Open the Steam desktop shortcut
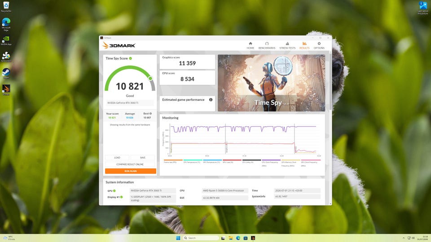Viewport: 431px width, 242px height. pyautogui.click(x=6, y=73)
